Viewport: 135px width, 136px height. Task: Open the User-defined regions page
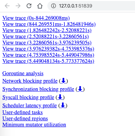(x=25, y=119)
